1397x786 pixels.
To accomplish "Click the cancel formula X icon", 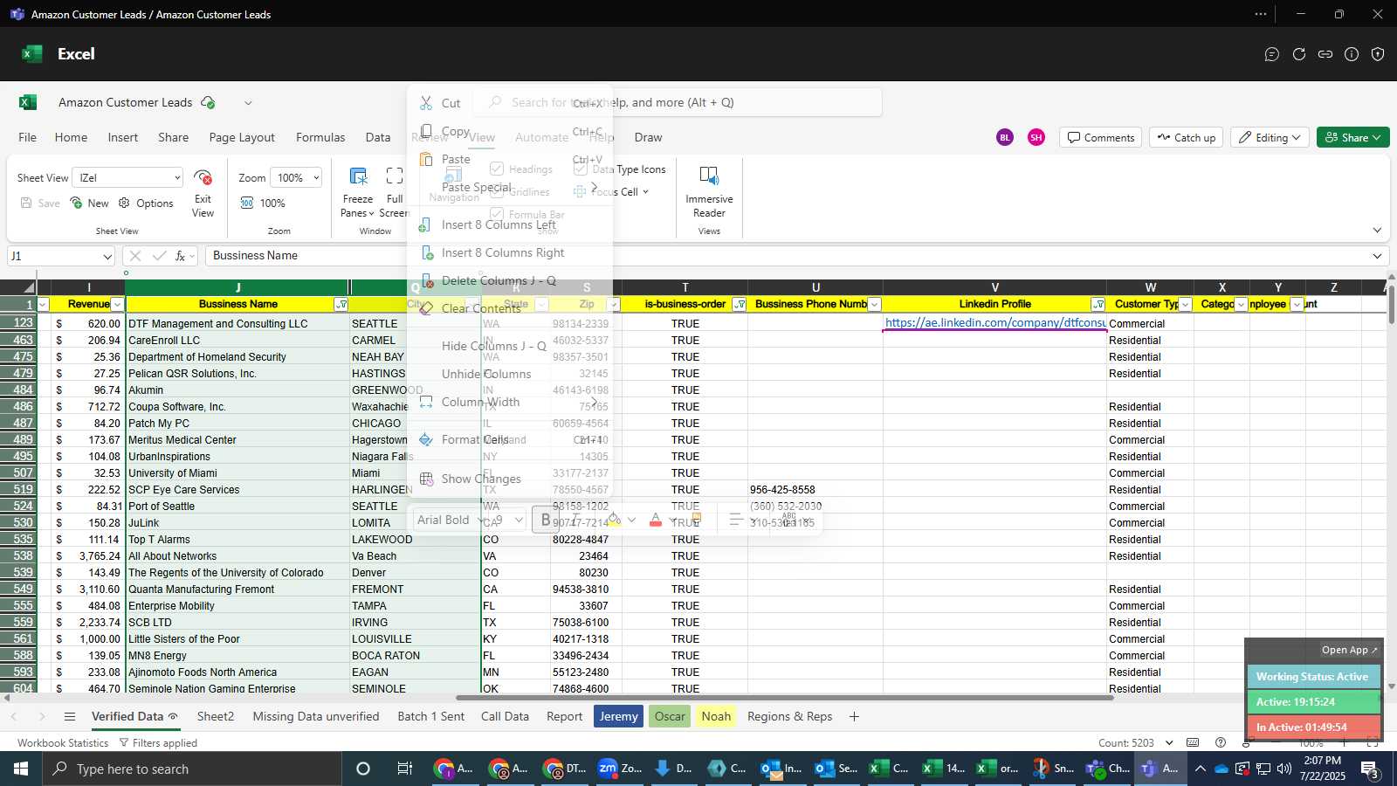I will coord(134,256).
